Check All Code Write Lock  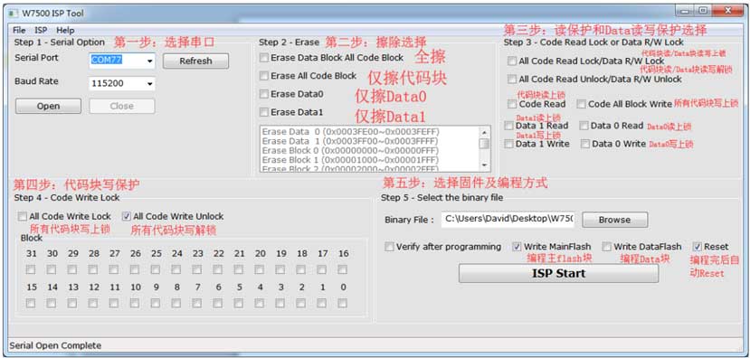tap(22, 217)
